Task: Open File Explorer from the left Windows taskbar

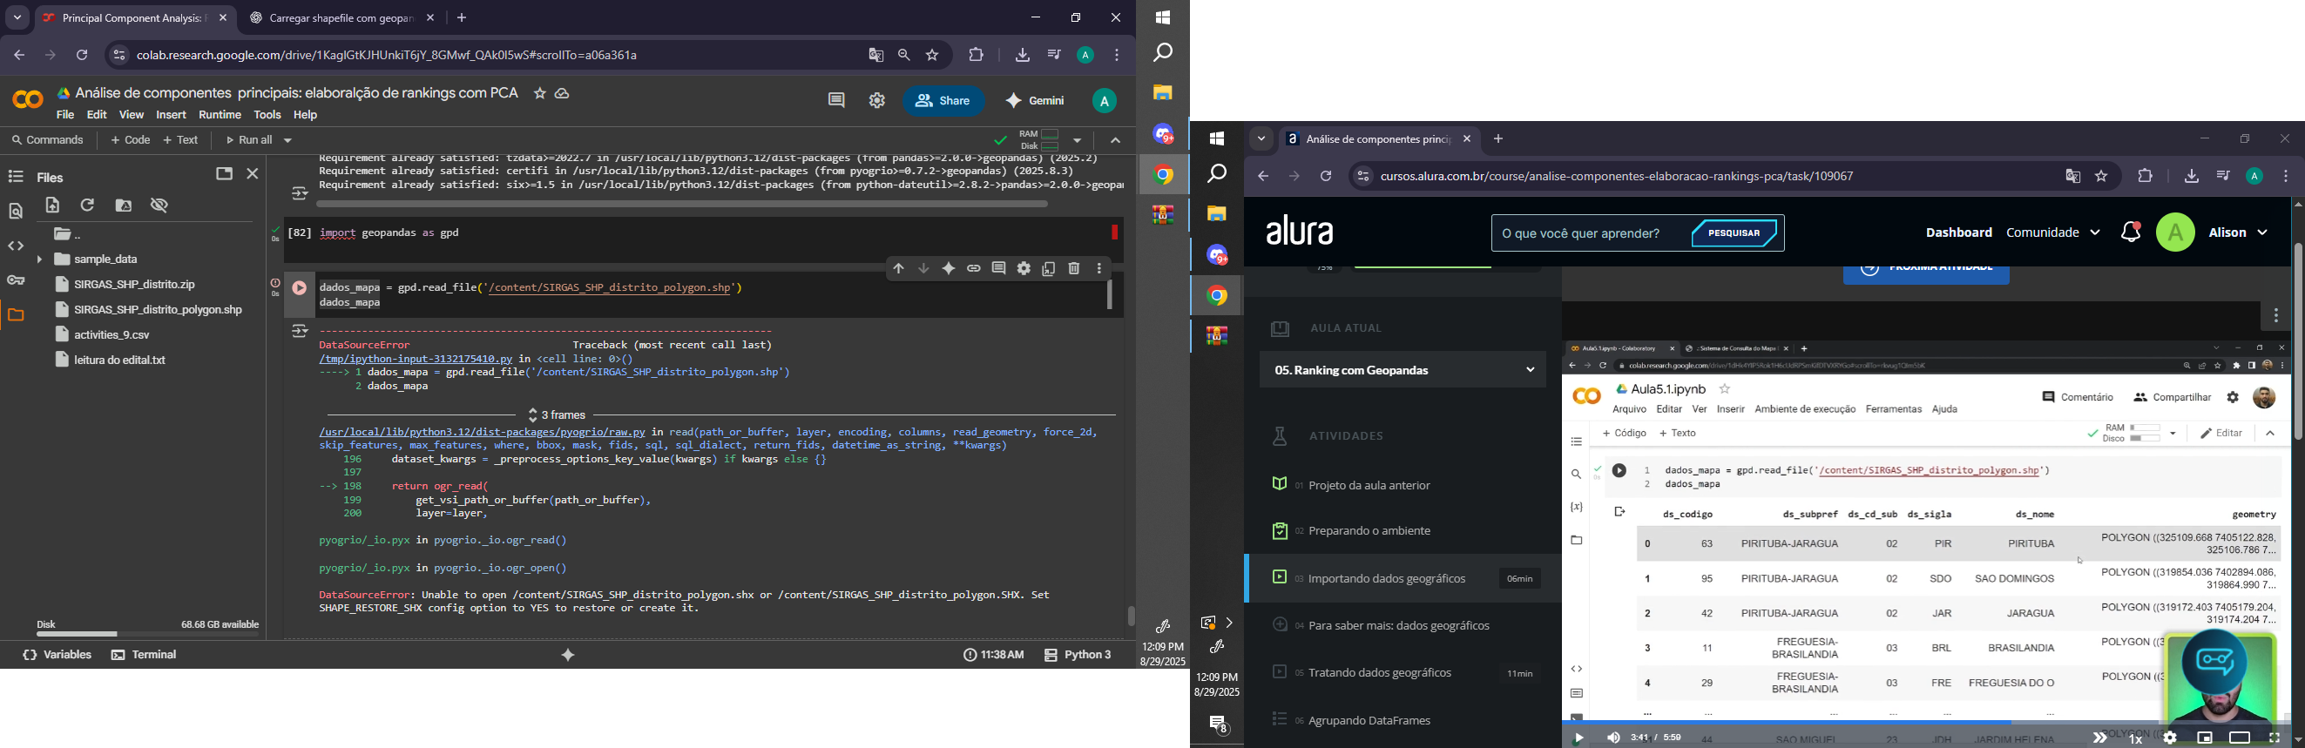Action: [x=1162, y=93]
